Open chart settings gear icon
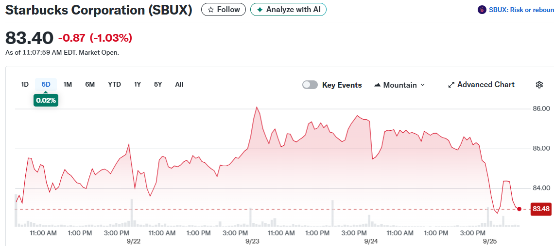Screen dimensions: 554x246 click(x=539, y=85)
